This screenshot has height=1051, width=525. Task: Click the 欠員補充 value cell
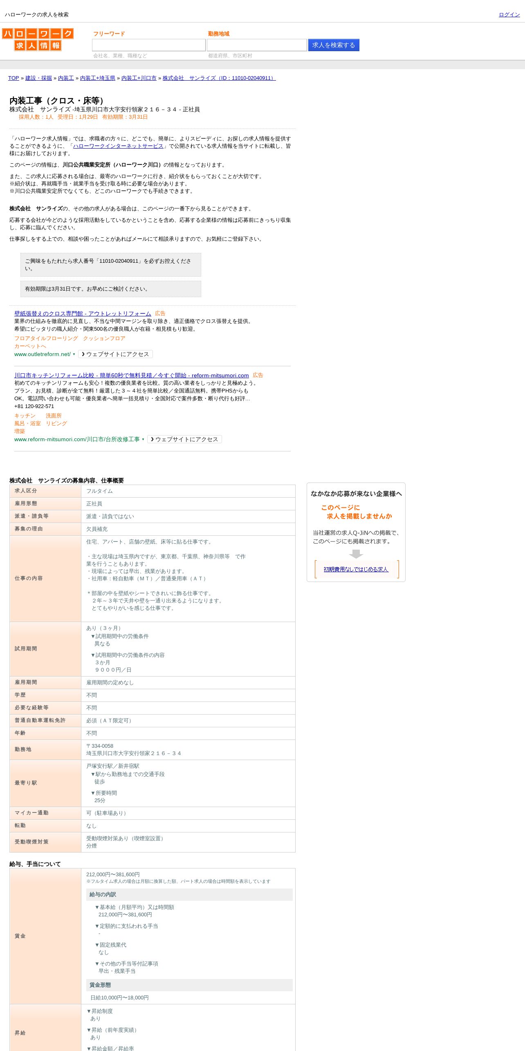pyautogui.click(x=188, y=529)
